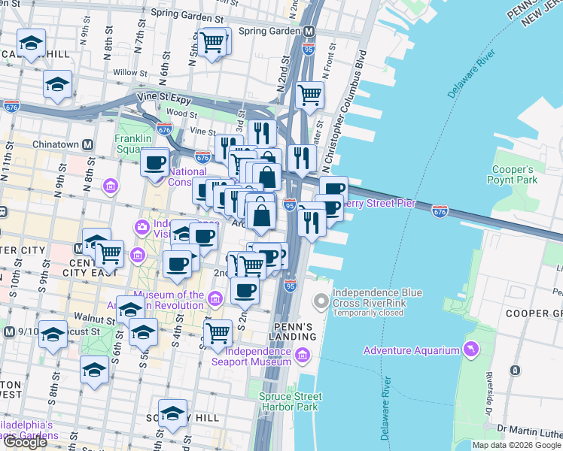563x451 pixels.
Task: Click the shopping cart marker beside N Front St
Action: [309, 96]
